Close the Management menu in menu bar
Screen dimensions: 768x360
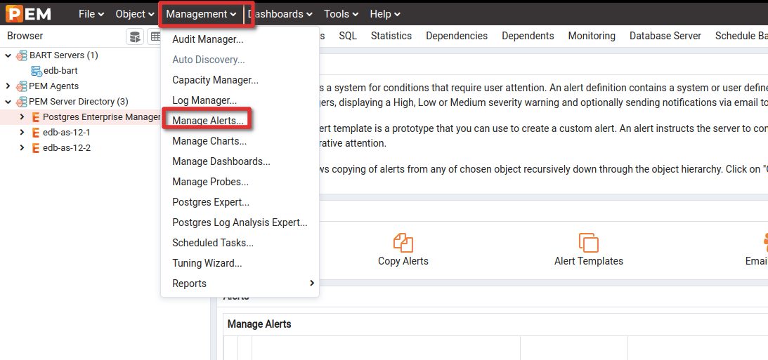[201, 14]
